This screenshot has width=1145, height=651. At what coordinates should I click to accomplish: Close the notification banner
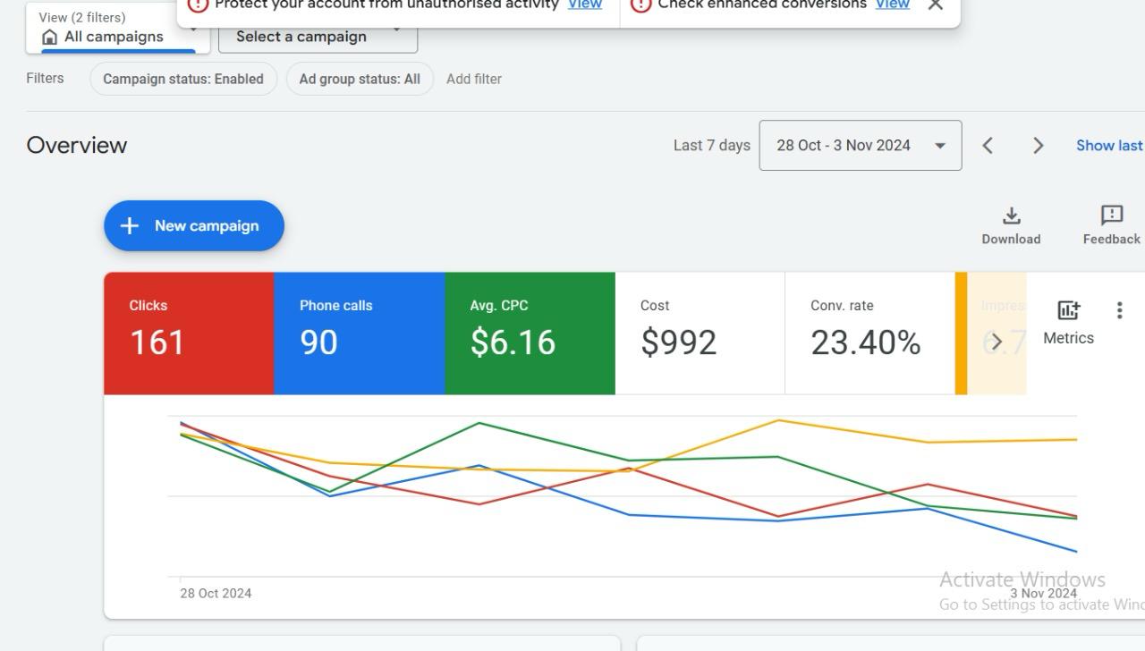[936, 5]
